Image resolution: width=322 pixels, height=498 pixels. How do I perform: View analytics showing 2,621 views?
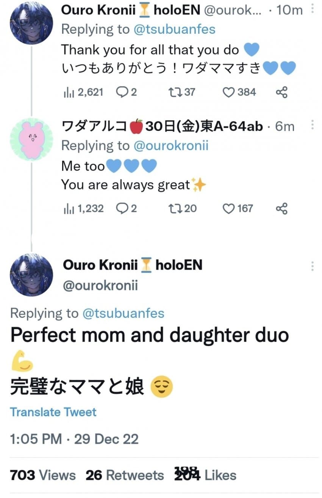tap(67, 92)
